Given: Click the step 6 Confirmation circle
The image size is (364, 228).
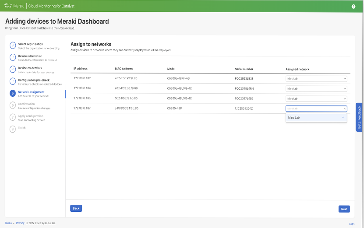Looking at the screenshot, I should pos(13,105).
